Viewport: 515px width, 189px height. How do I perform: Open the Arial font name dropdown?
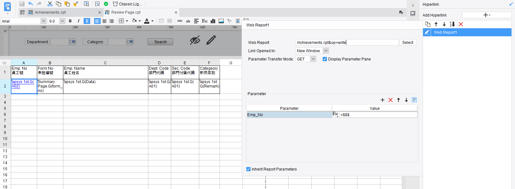(x=44, y=21)
